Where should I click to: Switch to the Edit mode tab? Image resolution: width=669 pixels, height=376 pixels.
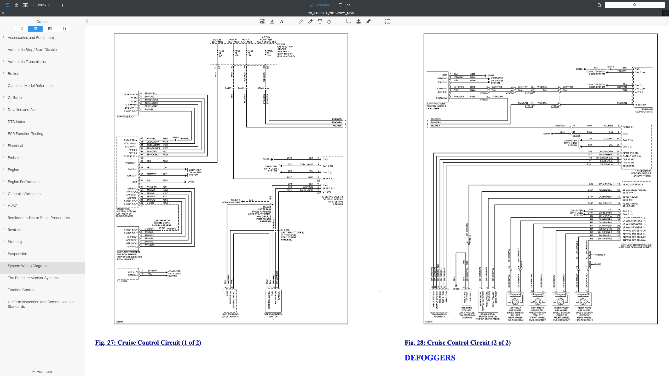coord(344,5)
